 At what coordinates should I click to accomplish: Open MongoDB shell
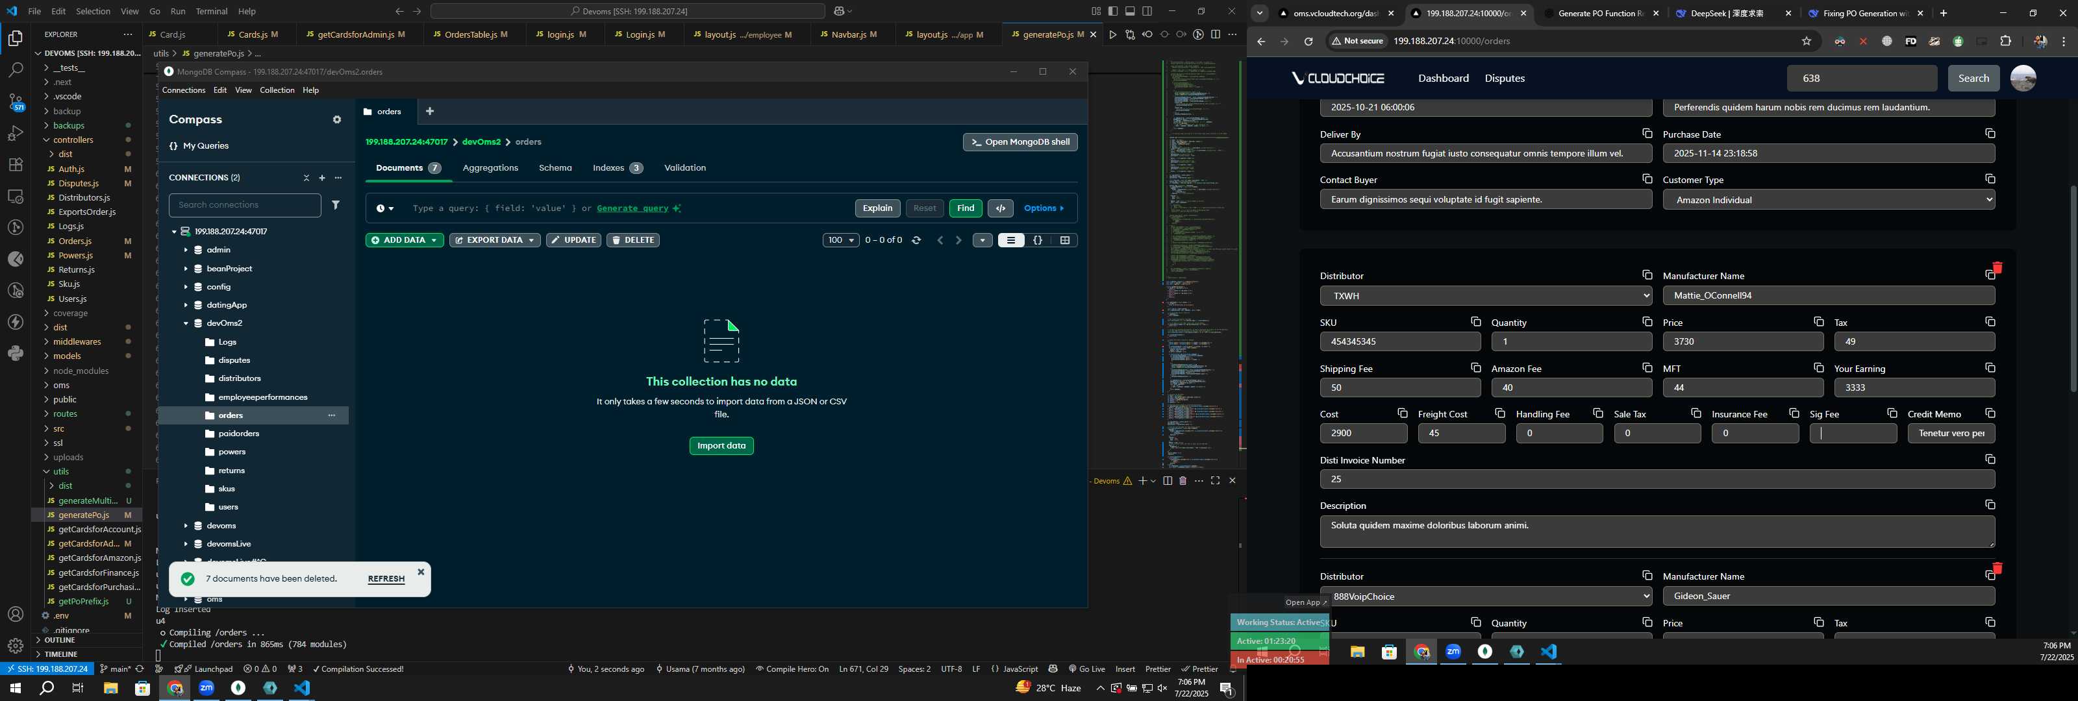pyautogui.click(x=1020, y=142)
